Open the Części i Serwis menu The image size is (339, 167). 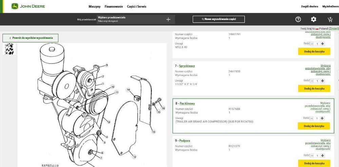click(137, 6)
